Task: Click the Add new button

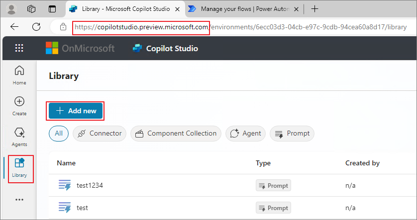Action: point(76,111)
